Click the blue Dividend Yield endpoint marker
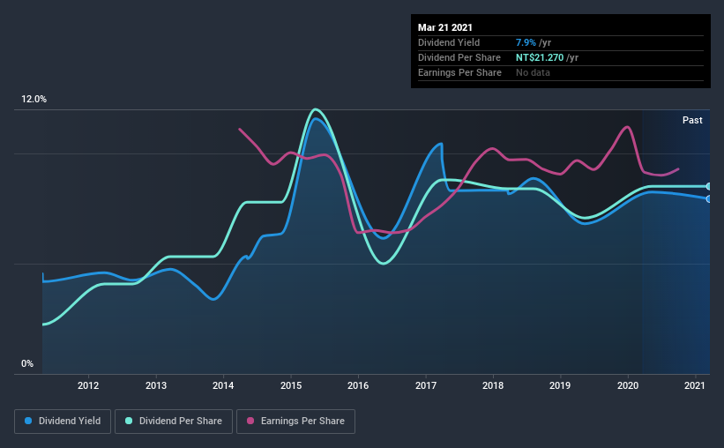The height and width of the screenshot is (448, 724). point(709,199)
